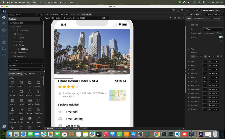
Task: Click the Height value field
Action: pos(205,82)
